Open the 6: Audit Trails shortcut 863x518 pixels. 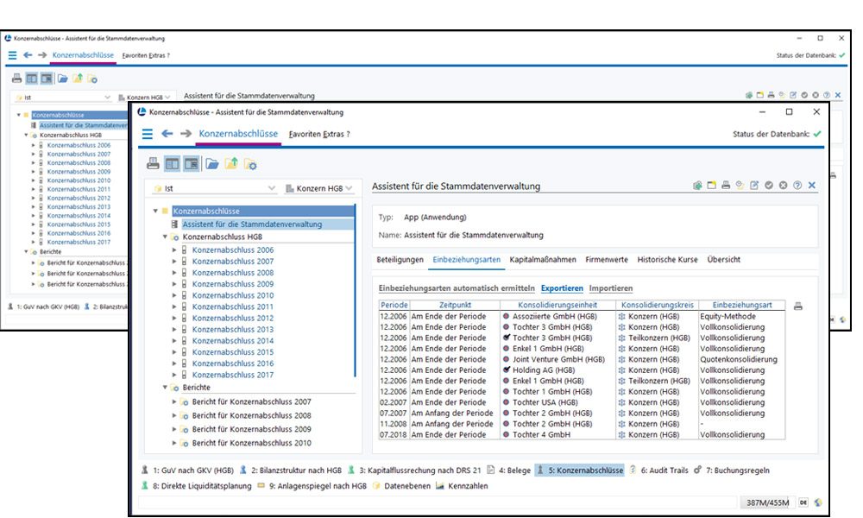[x=658, y=471]
